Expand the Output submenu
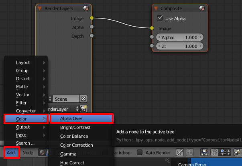 click(x=26, y=127)
